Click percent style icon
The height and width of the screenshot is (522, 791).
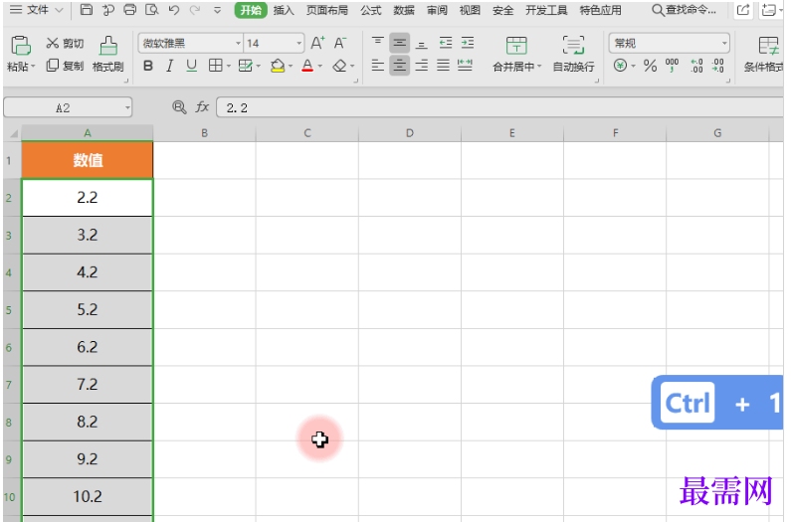click(650, 66)
